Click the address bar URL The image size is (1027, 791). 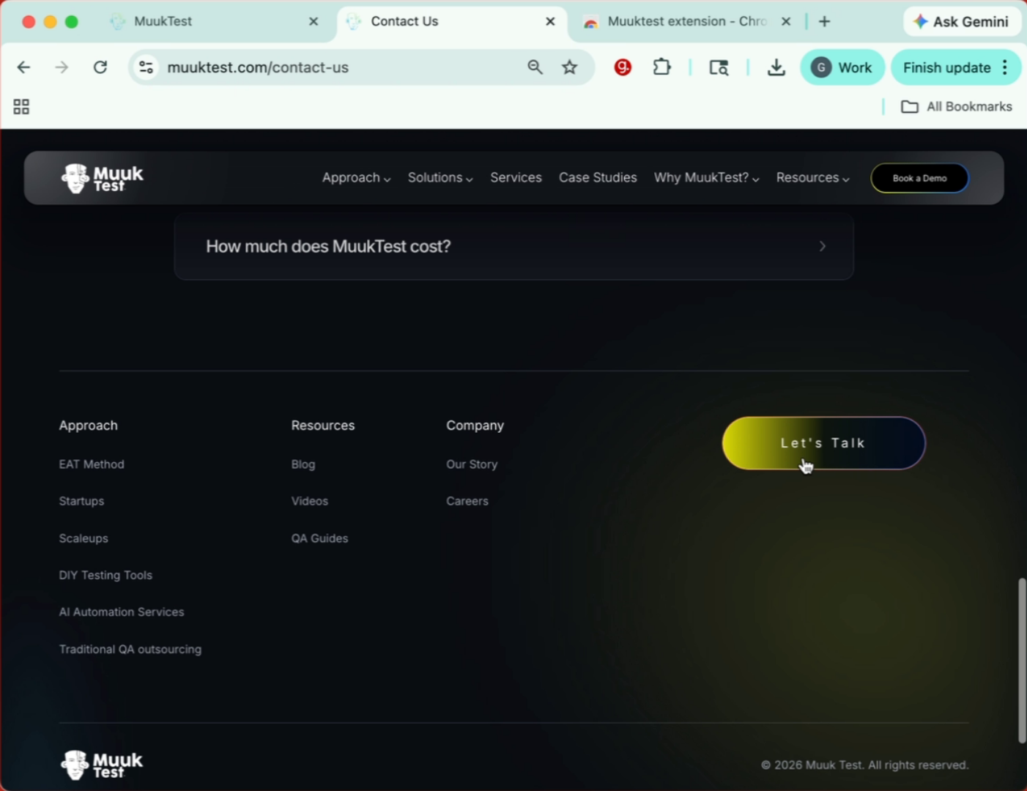pyautogui.click(x=258, y=67)
